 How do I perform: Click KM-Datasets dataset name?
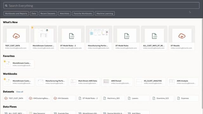[x=63, y=98]
